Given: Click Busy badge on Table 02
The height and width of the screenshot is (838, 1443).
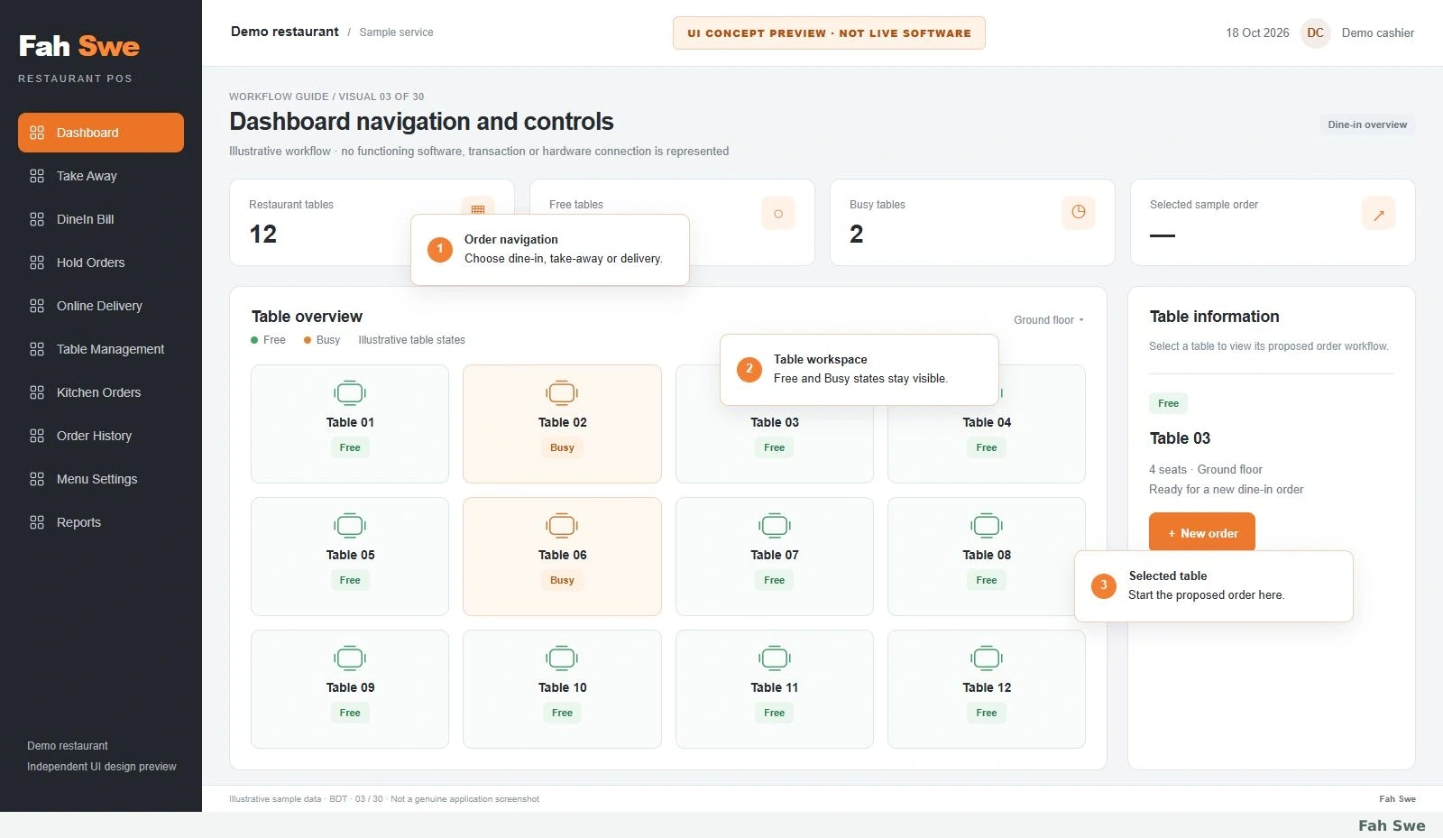Looking at the screenshot, I should (x=562, y=447).
